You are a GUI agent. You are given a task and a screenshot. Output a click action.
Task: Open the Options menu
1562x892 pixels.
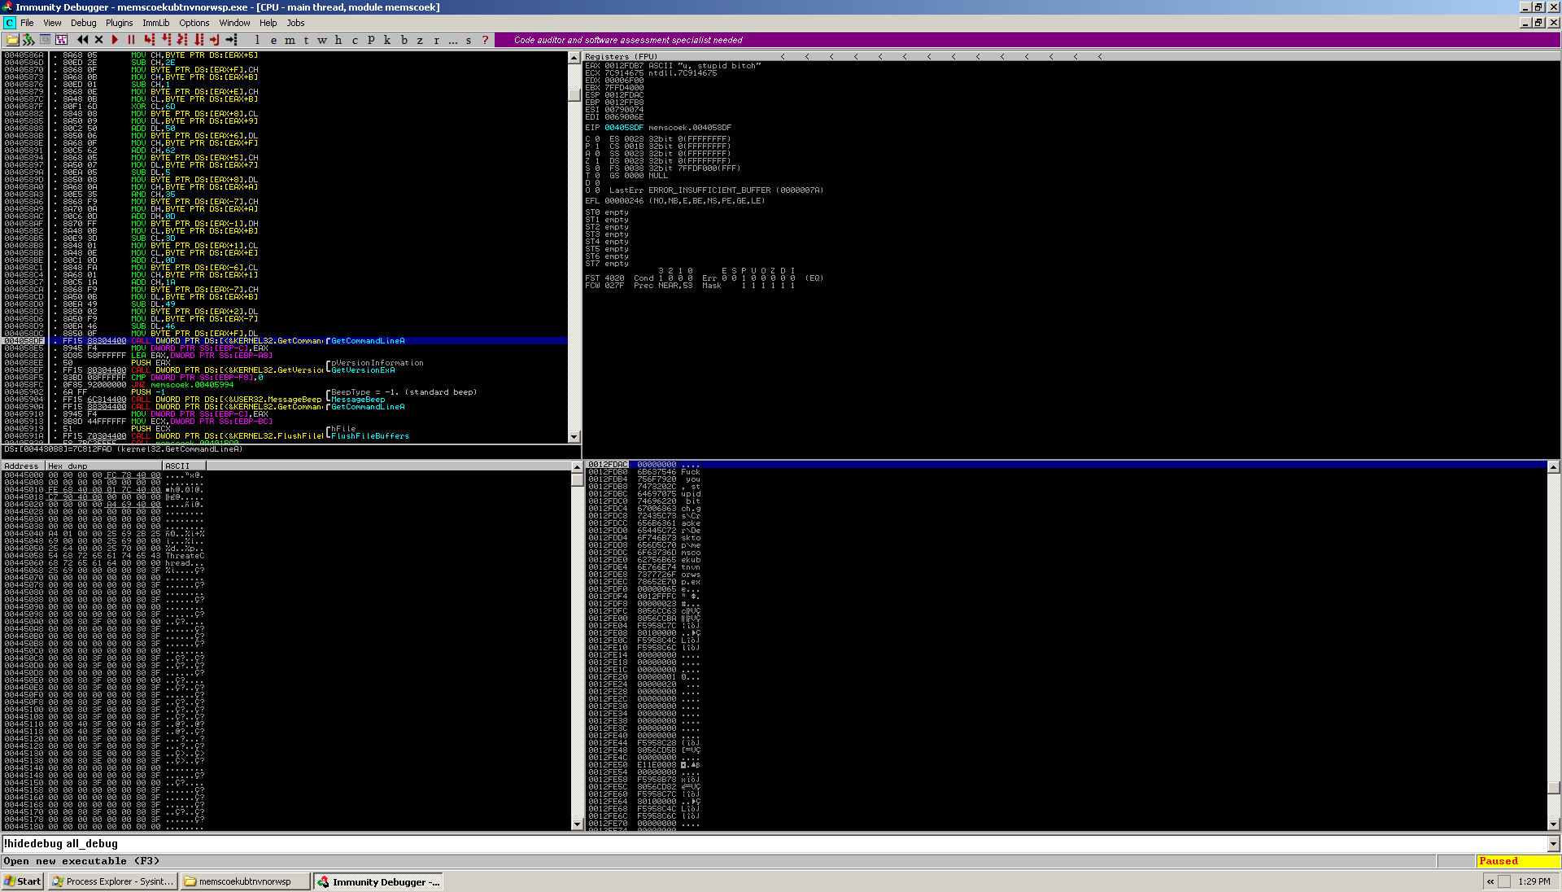(194, 23)
